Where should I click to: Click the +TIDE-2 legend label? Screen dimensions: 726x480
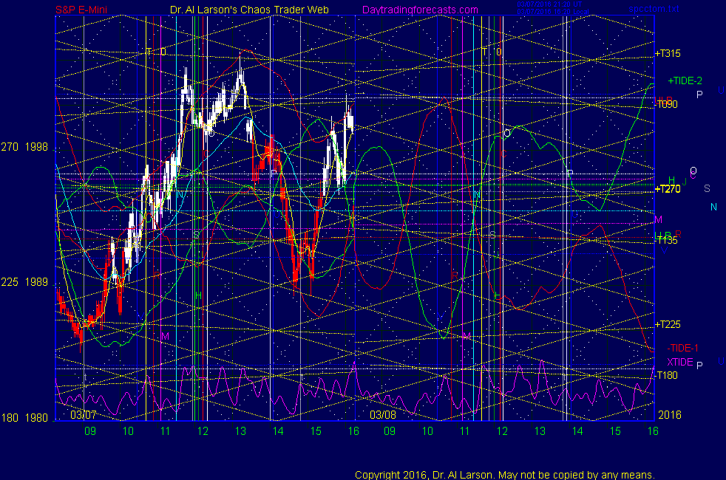point(685,80)
